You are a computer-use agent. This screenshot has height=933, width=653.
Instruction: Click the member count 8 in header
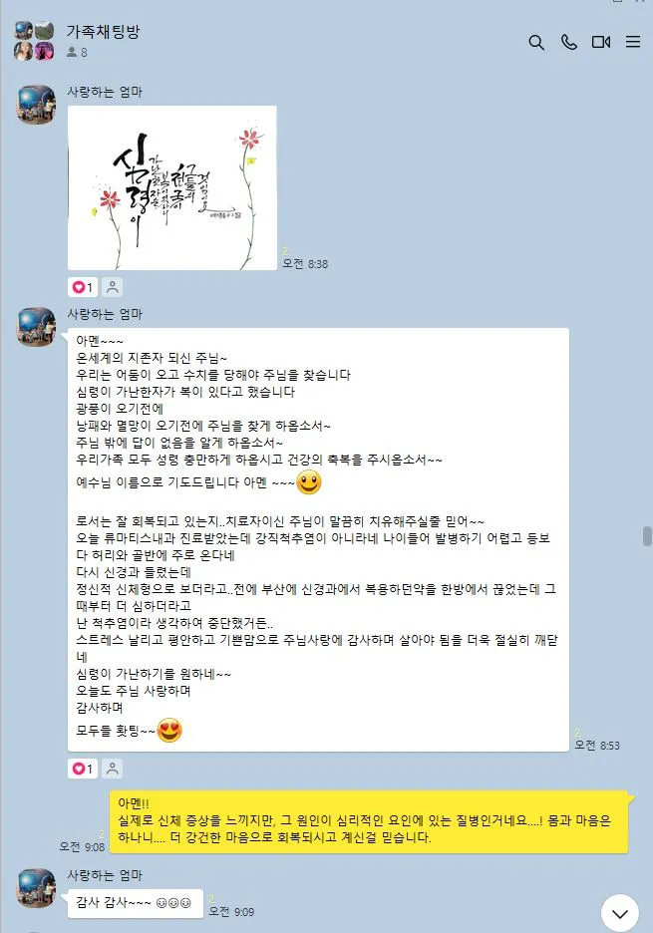[x=77, y=53]
